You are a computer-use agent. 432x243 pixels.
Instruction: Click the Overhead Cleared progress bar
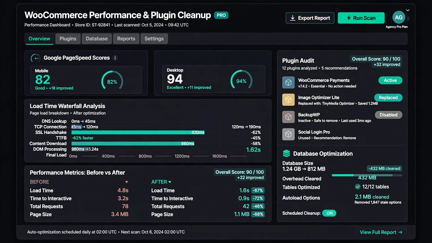367,175
